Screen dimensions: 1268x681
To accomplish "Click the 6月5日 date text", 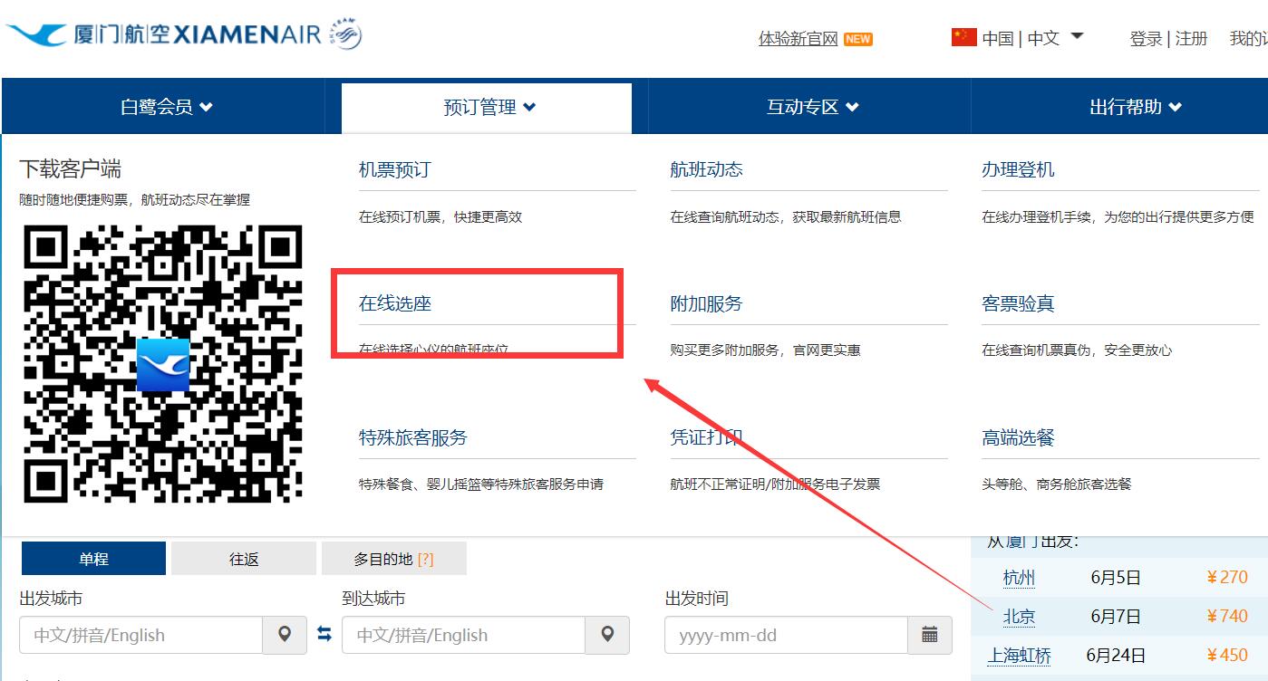I will [x=1116, y=578].
